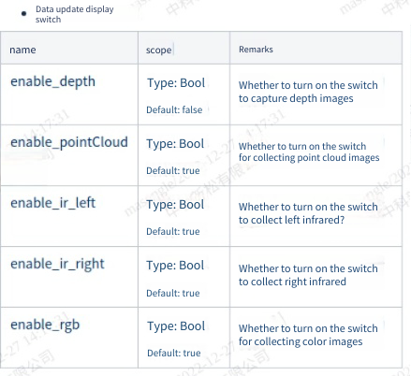411x376 pixels.
Task: Click the 'scope' column header
Action: 158,51
